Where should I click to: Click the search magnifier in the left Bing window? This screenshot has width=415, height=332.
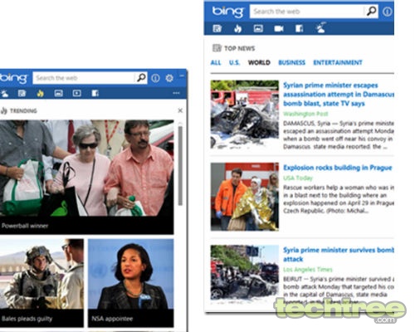click(x=141, y=78)
